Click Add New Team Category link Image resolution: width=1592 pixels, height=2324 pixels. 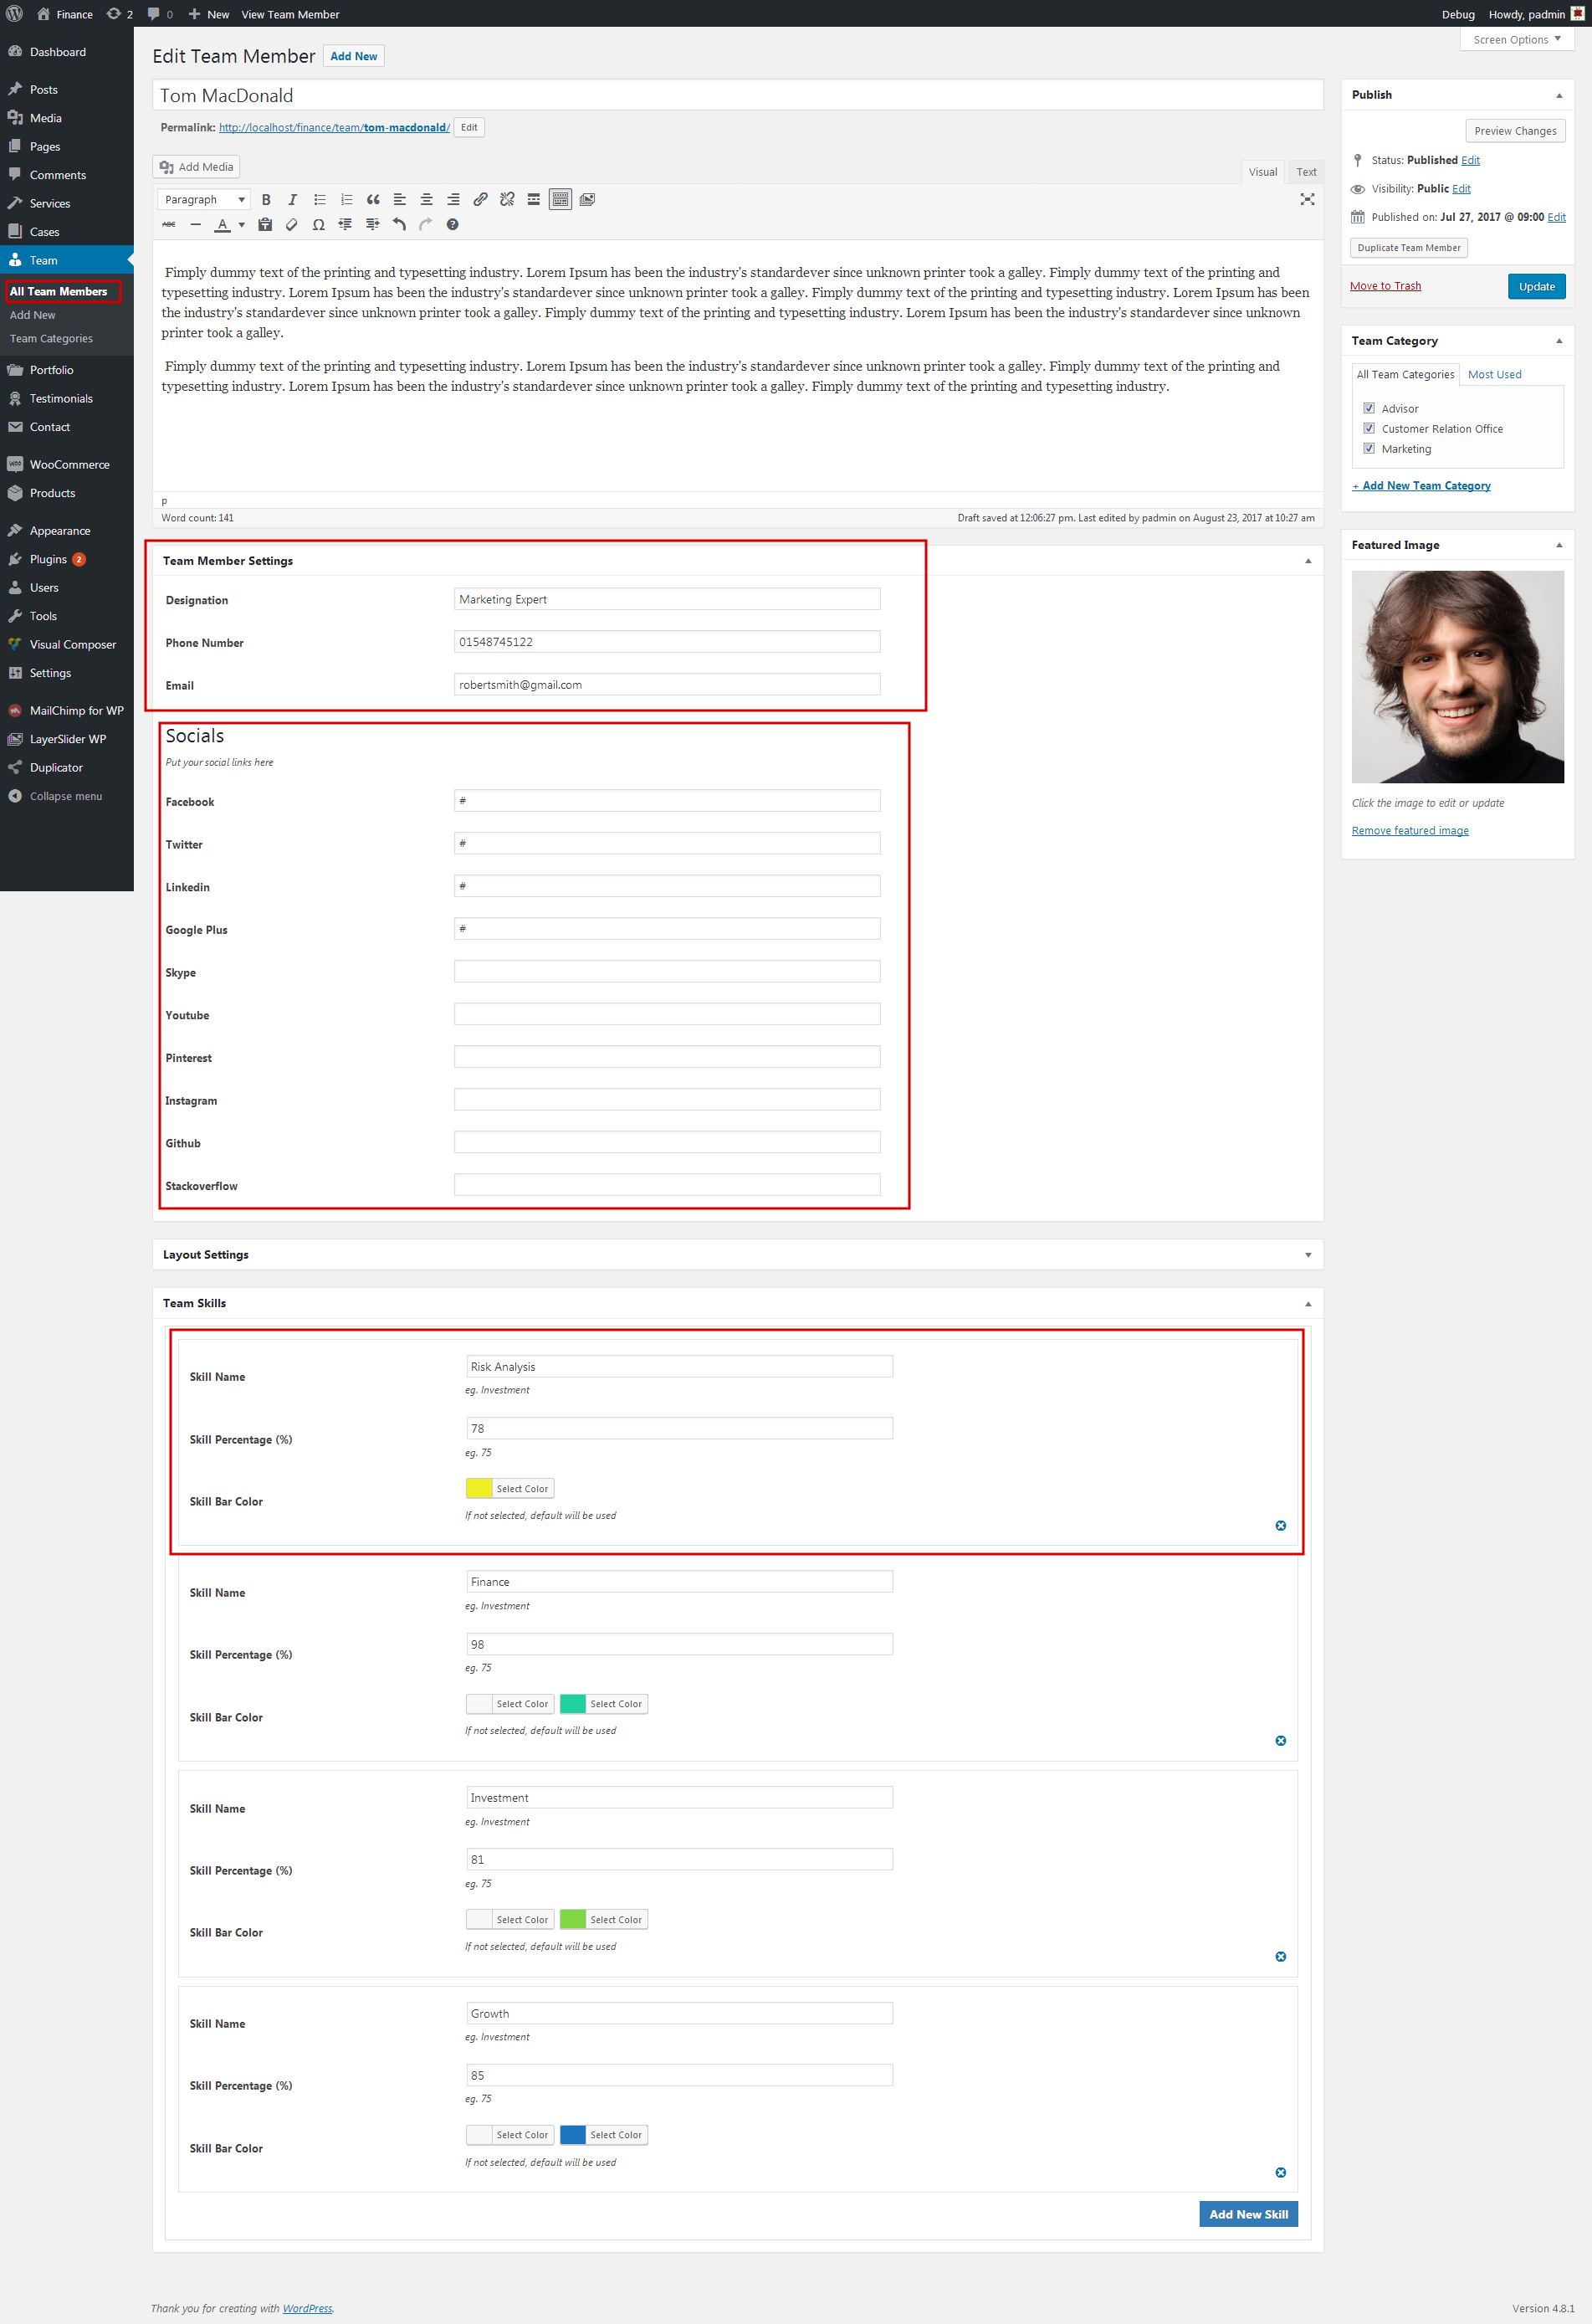point(1421,486)
